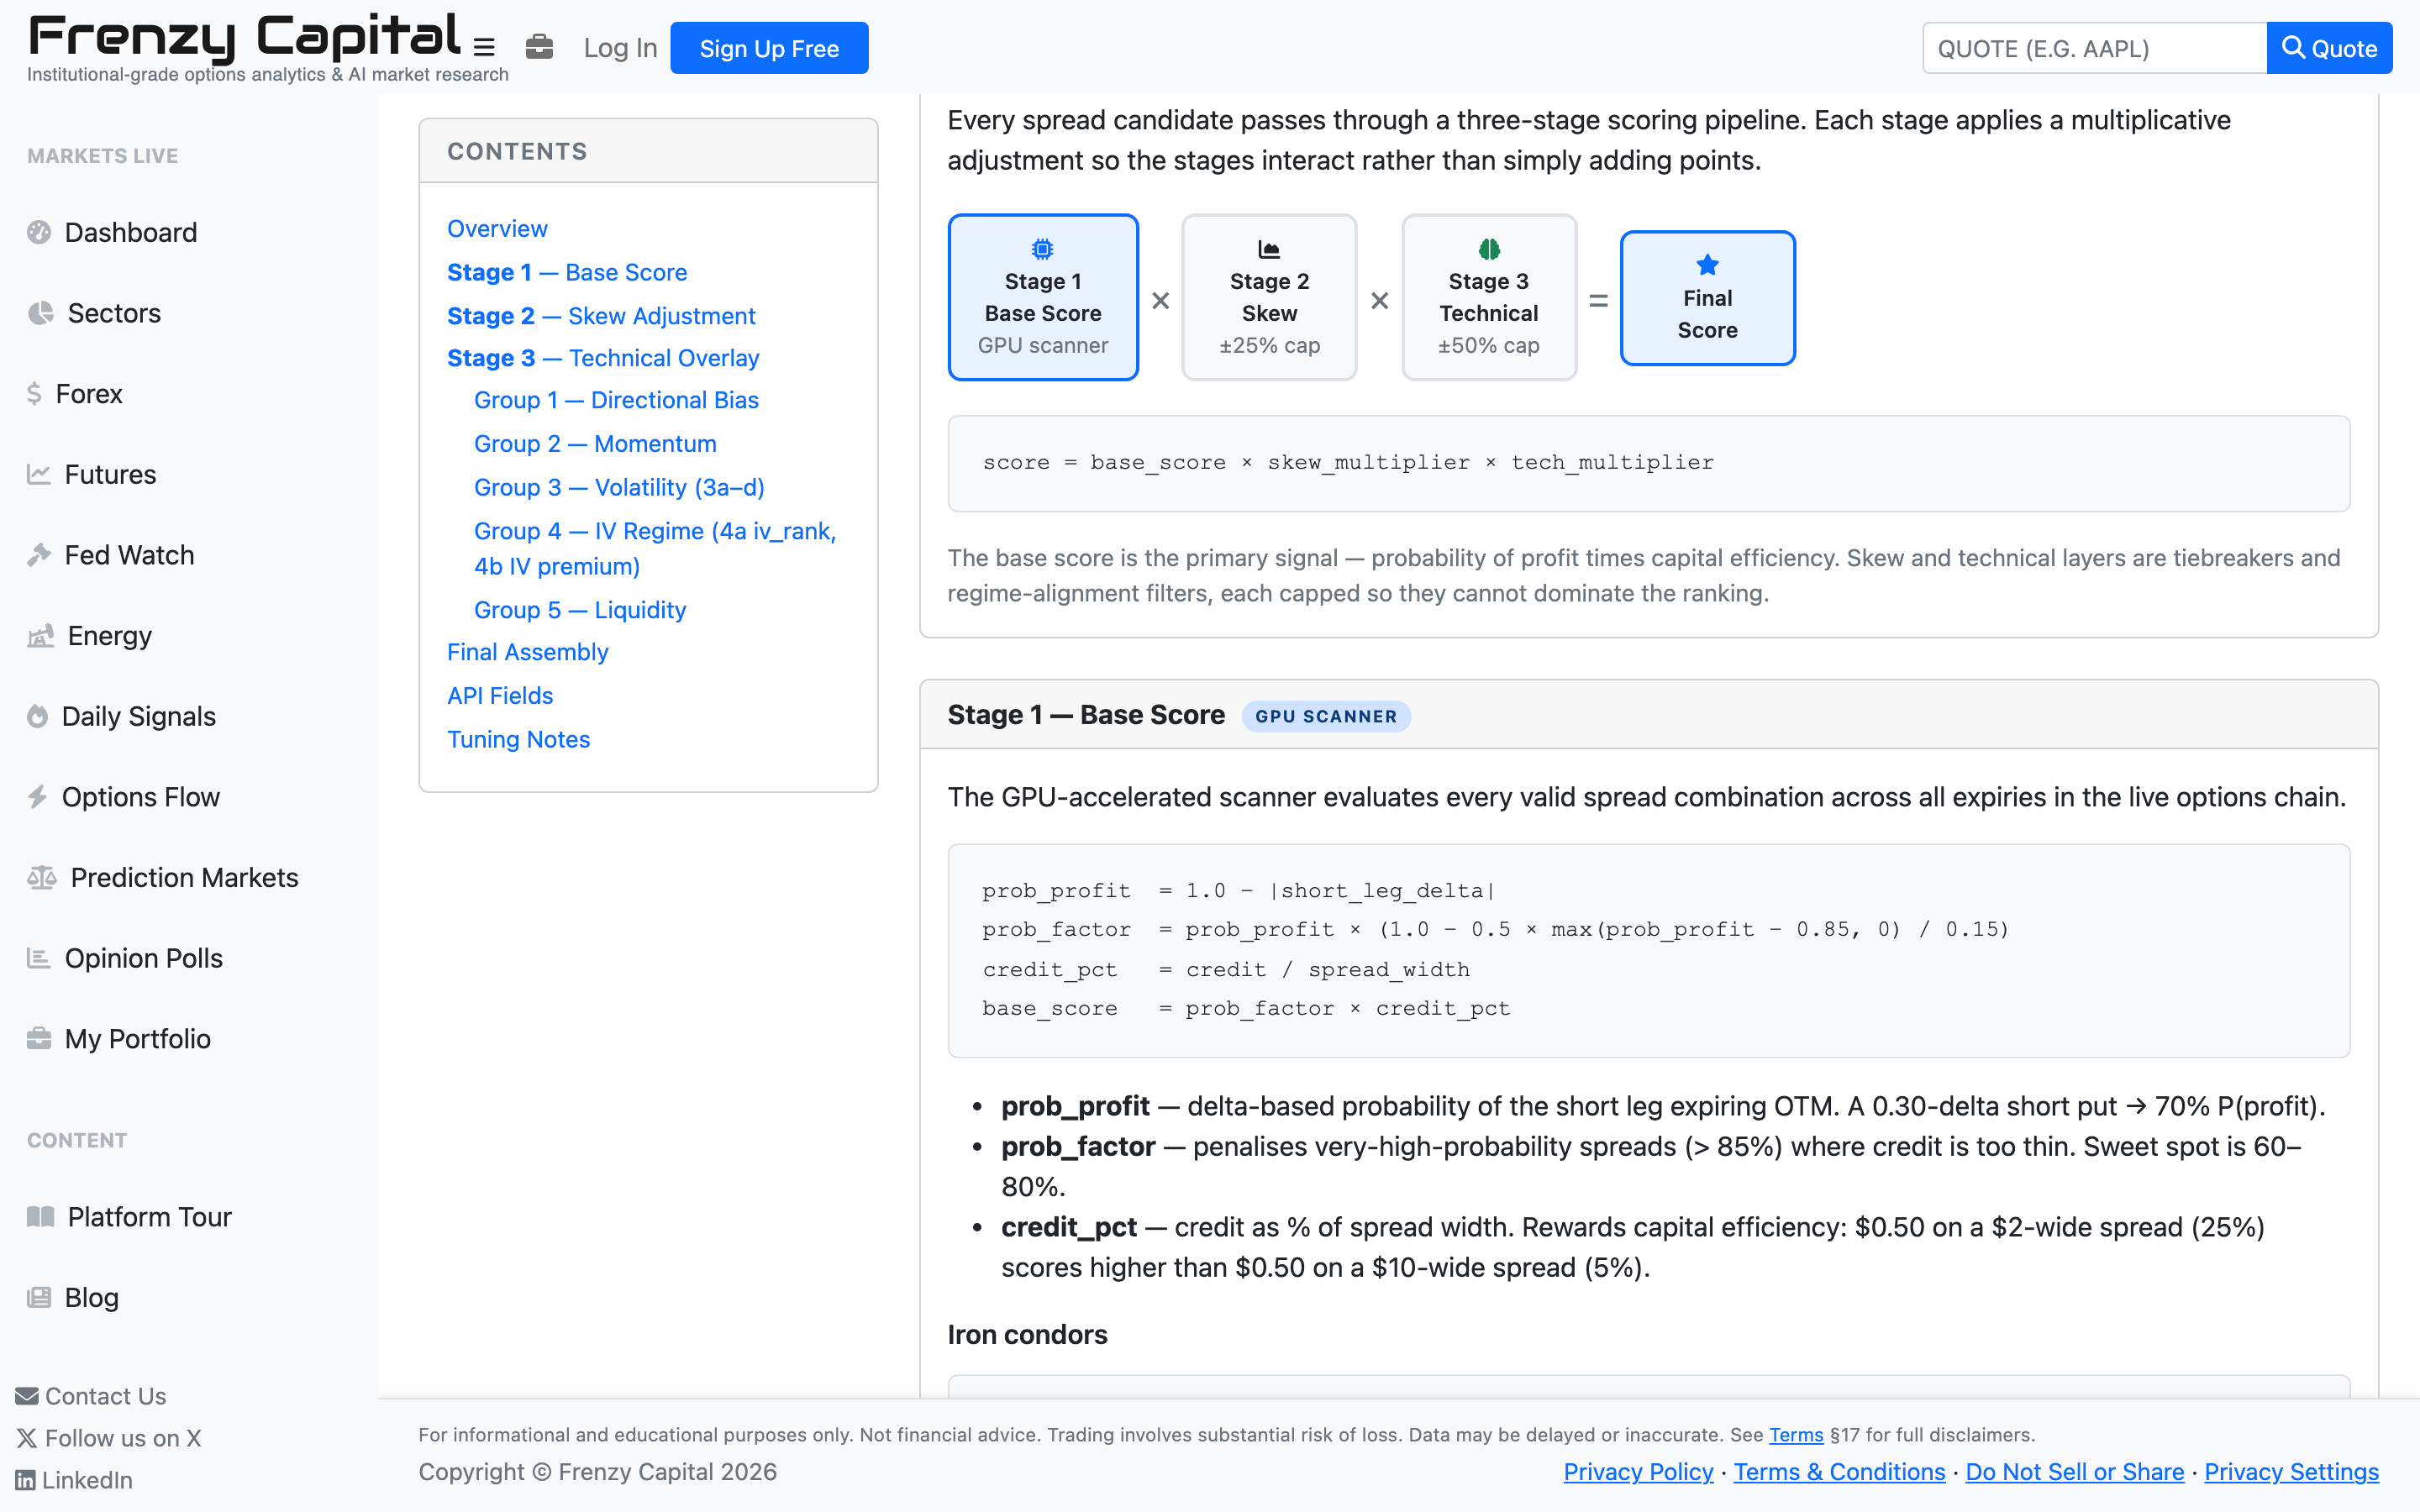This screenshot has width=2420, height=1512.
Task: Open the hamburger menu icon
Action: [x=484, y=47]
